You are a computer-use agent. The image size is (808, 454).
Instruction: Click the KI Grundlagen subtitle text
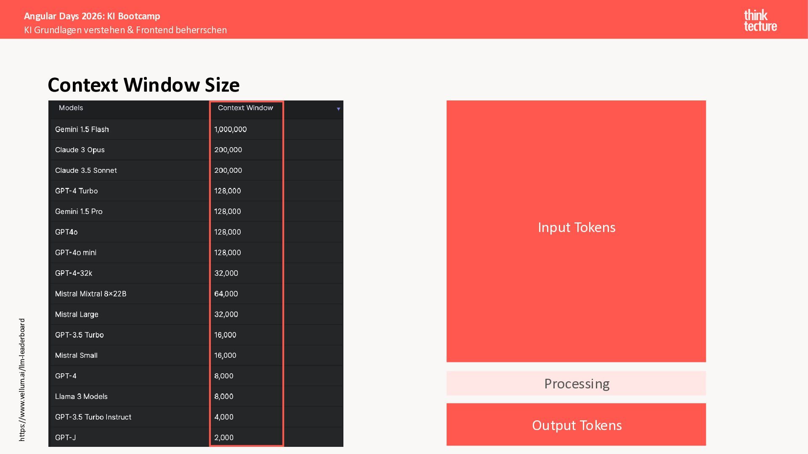pyautogui.click(x=125, y=30)
